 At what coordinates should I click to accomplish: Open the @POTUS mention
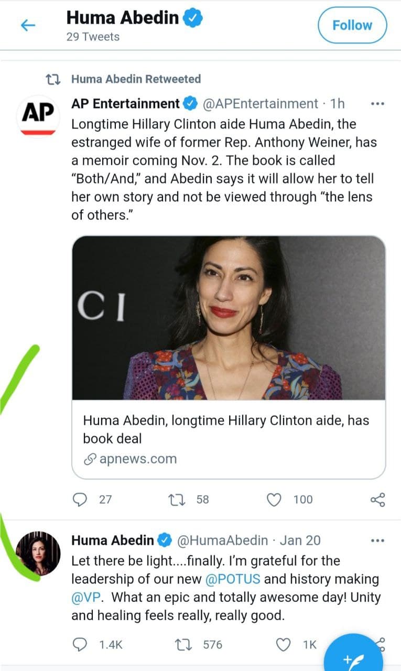coord(233,579)
